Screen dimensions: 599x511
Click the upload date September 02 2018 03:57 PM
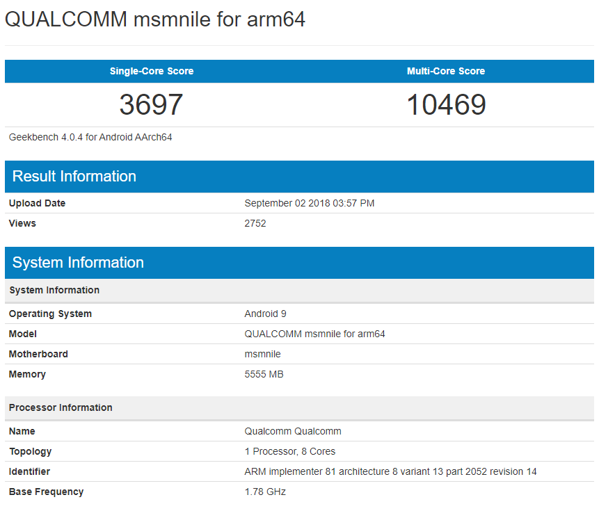pyautogui.click(x=310, y=203)
